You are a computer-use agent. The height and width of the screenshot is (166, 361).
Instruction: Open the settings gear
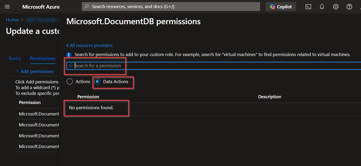click(336, 7)
